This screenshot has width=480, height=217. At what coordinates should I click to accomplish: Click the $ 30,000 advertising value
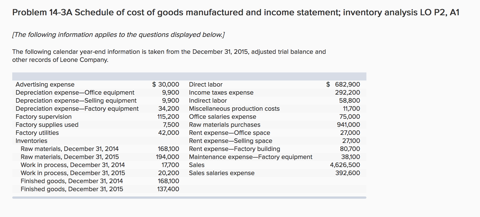point(166,84)
